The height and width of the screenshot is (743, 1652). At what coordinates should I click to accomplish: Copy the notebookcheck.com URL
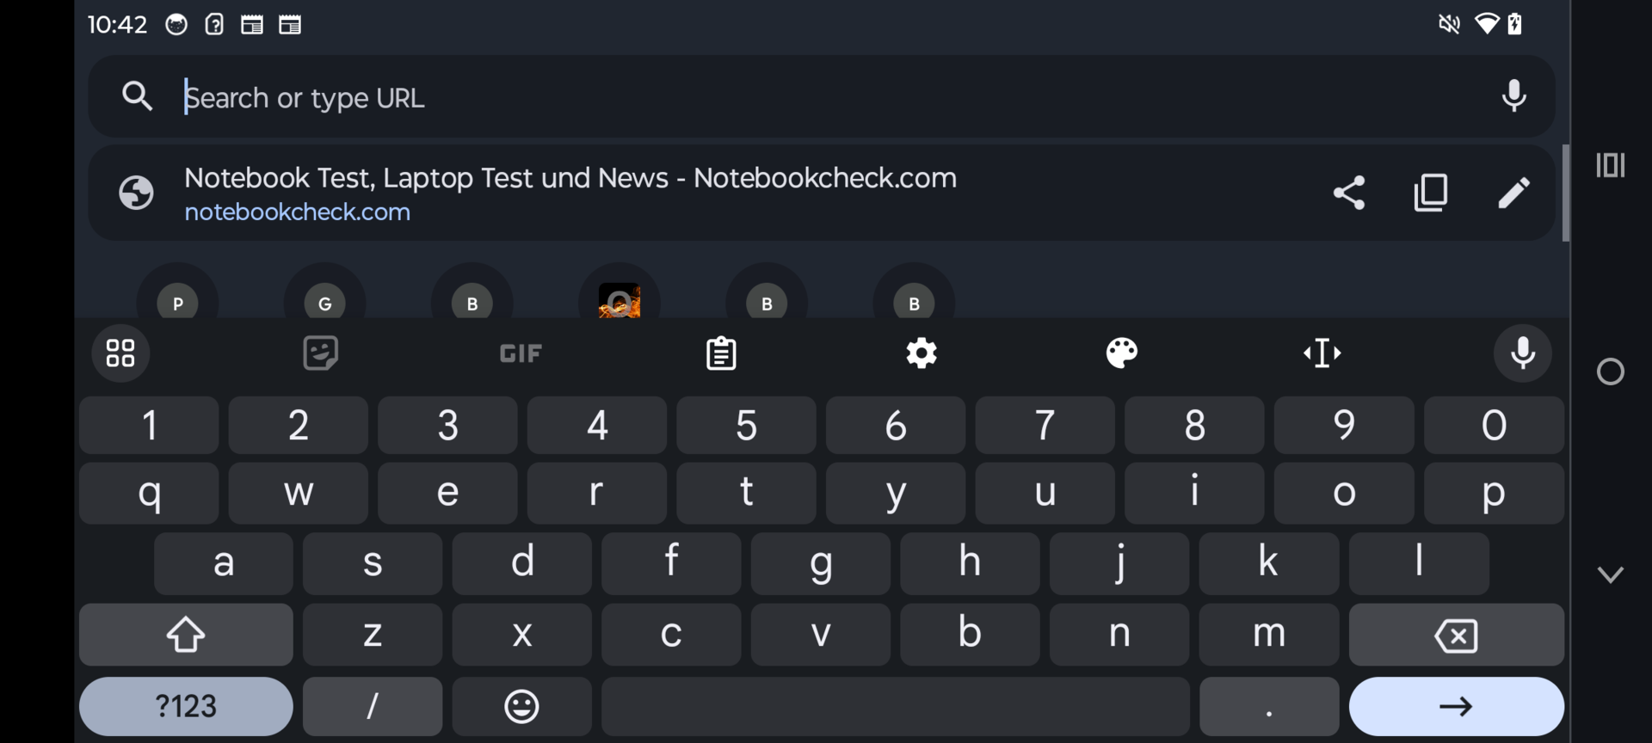point(1431,193)
